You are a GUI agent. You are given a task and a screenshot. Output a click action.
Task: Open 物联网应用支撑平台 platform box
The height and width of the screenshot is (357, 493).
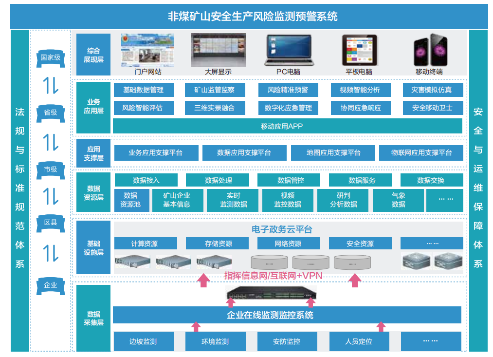point(421,153)
